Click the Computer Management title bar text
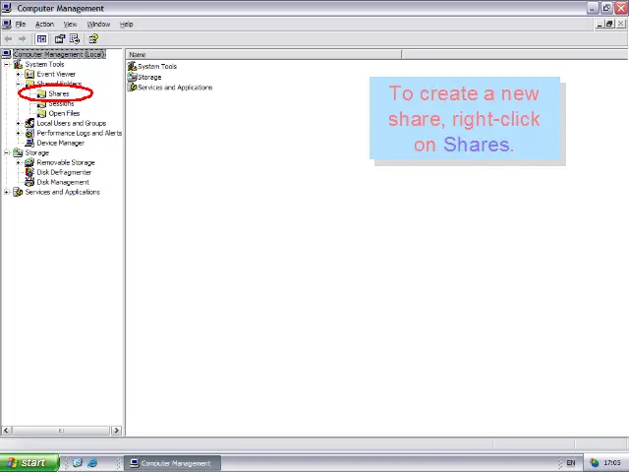Image resolution: width=629 pixels, height=472 pixels. point(60,9)
